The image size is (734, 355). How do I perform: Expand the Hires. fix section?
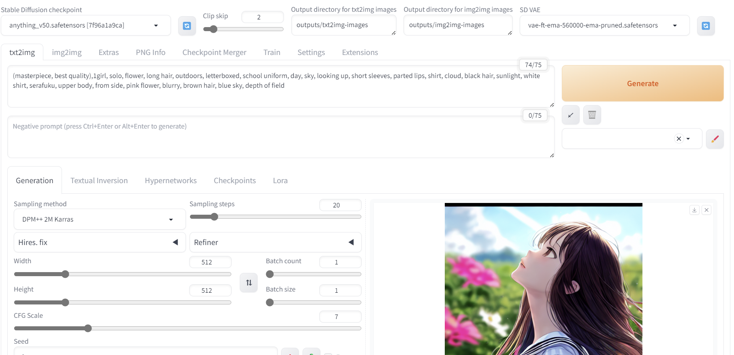pyautogui.click(x=100, y=242)
